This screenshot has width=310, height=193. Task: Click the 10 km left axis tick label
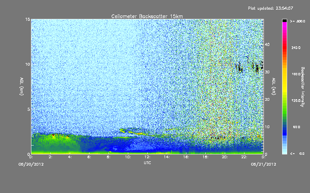(28, 64)
